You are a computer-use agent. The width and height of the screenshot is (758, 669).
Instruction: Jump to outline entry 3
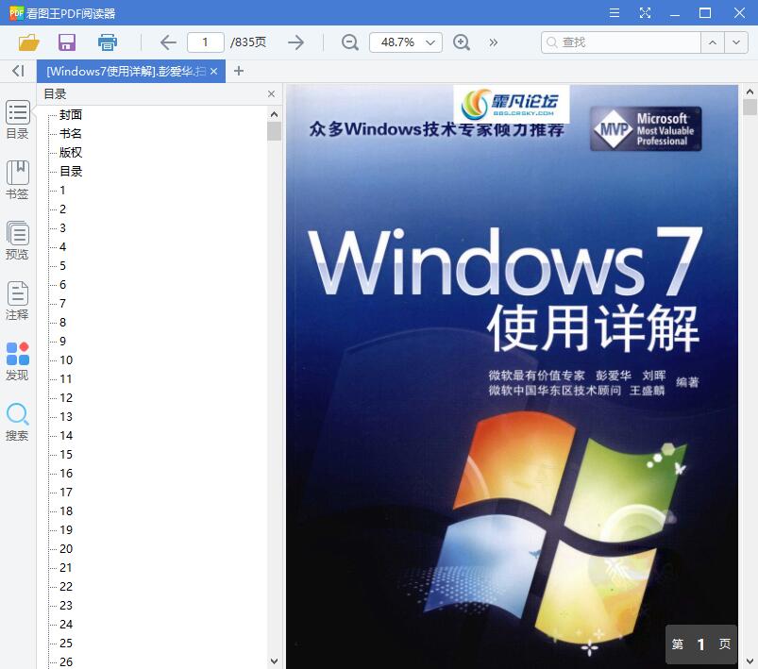pos(62,227)
